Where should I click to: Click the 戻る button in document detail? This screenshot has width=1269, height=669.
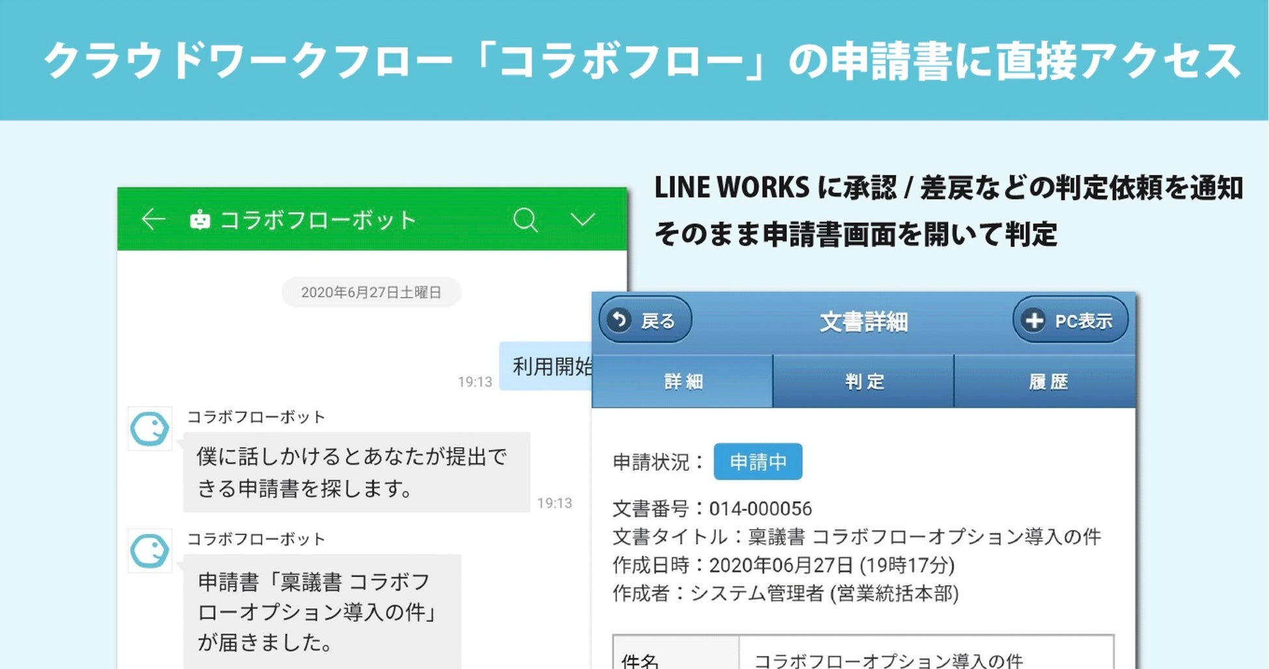(x=645, y=320)
